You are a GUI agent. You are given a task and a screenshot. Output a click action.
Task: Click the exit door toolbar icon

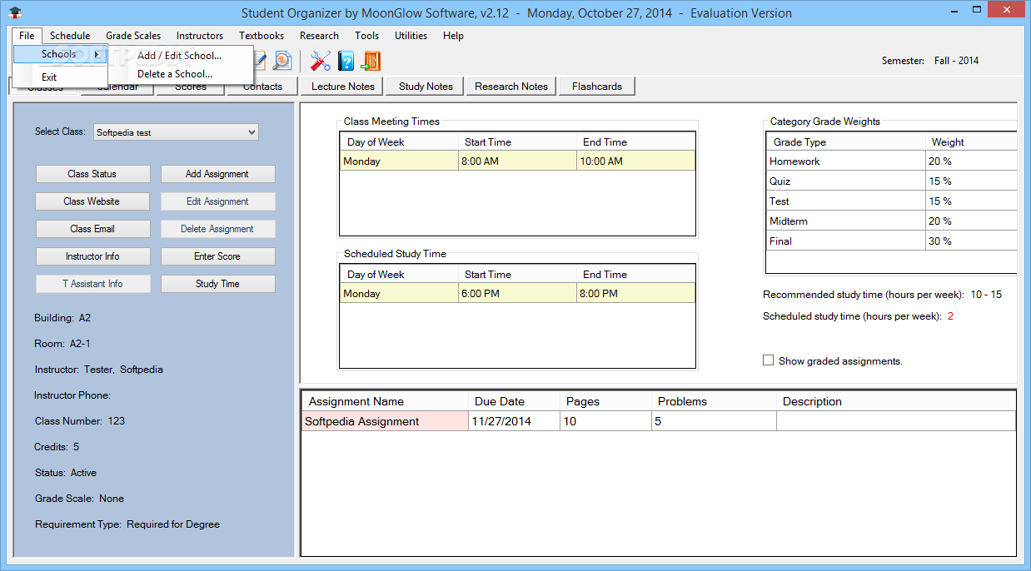tap(371, 61)
